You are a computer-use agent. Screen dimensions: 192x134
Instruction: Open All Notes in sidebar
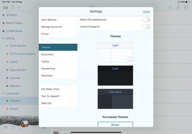[x=11, y=15]
